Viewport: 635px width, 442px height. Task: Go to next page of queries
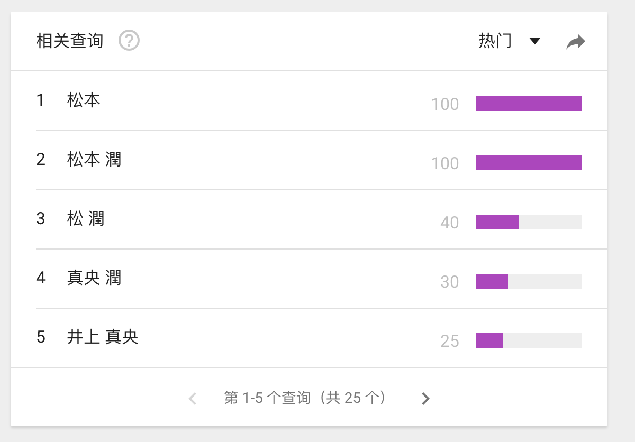point(425,399)
